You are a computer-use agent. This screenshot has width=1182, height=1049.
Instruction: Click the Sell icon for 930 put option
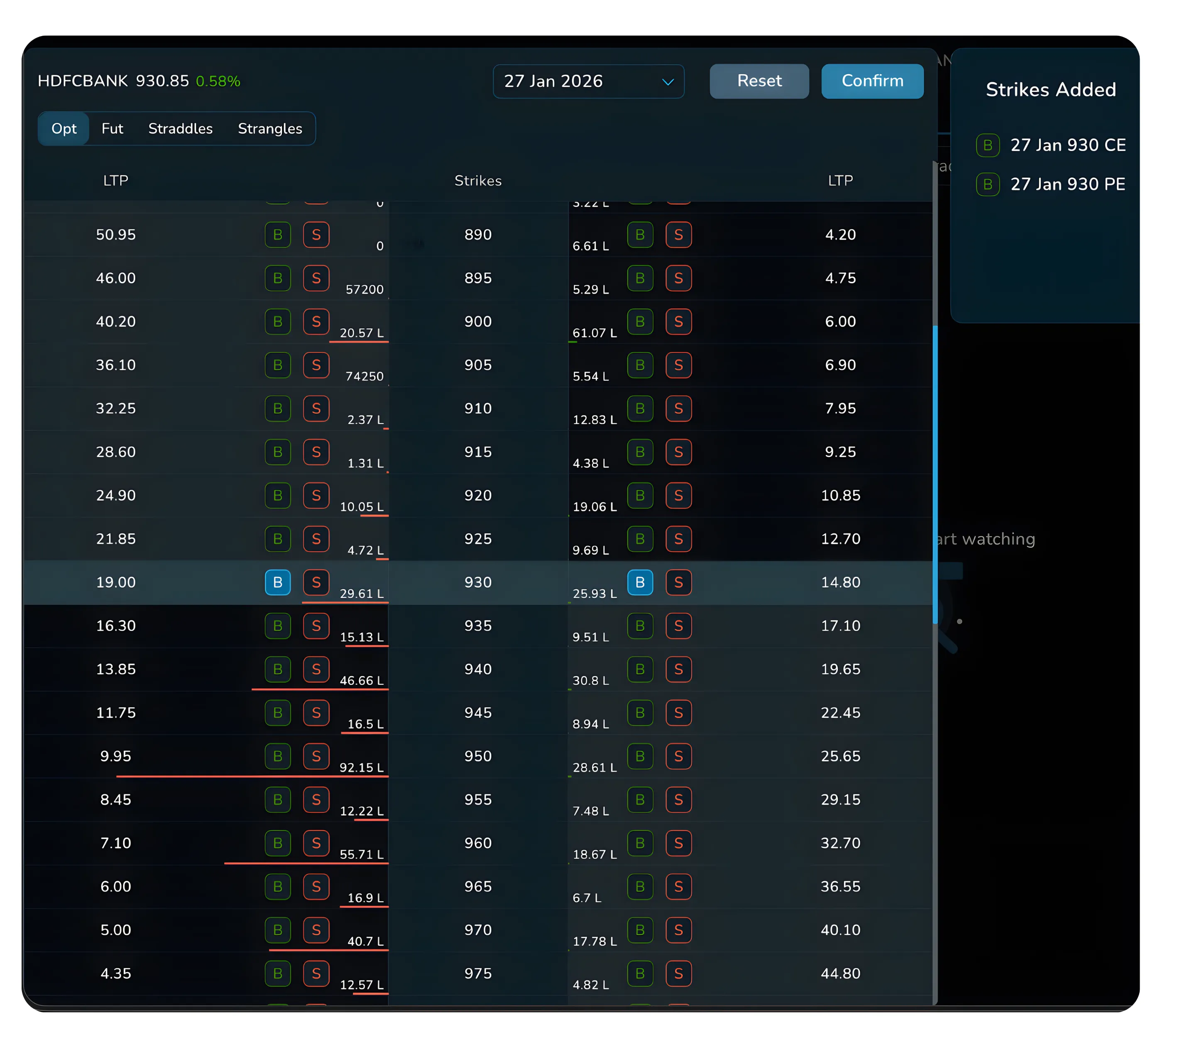679,583
